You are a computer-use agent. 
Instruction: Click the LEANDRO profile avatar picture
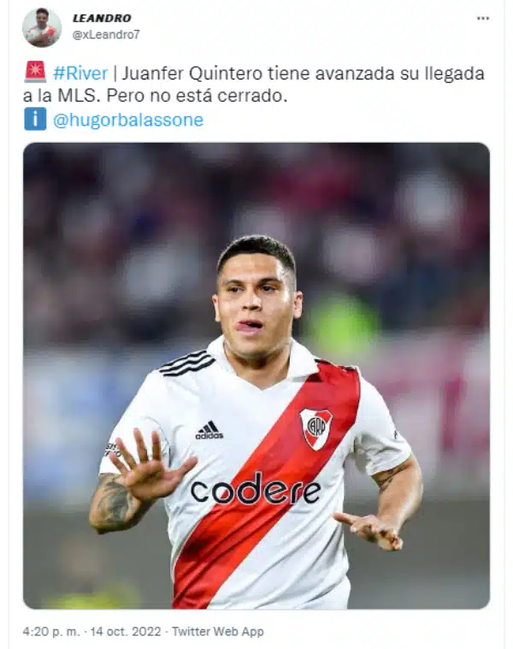click(42, 27)
